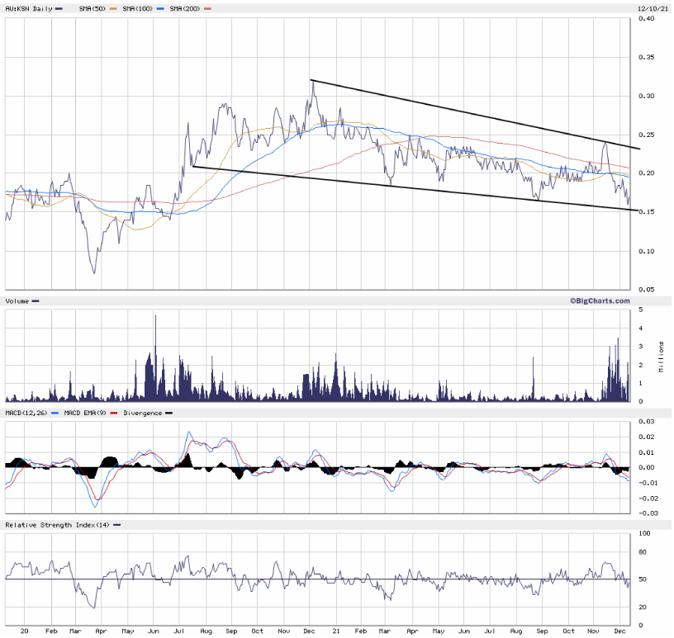674x638 pixels.
Task: Click the tallest volume spike in June
Action: [154, 318]
